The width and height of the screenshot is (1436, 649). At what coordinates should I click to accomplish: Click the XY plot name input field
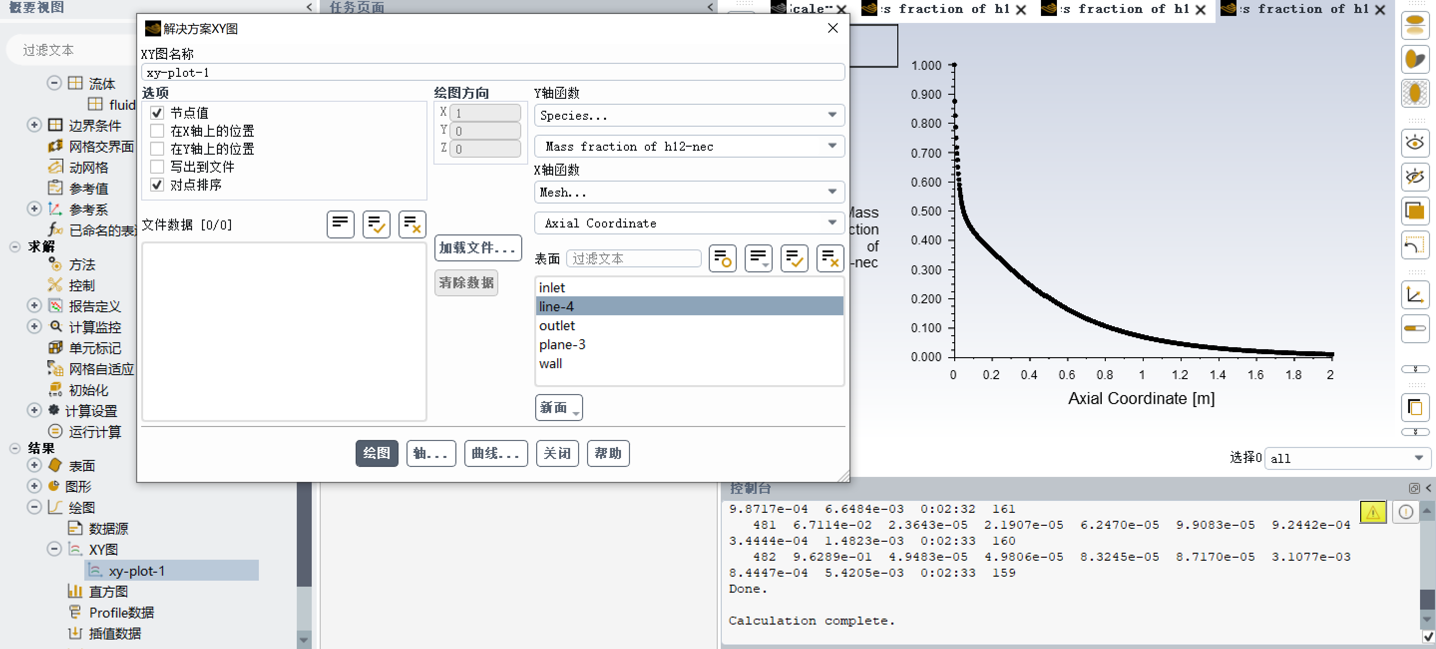493,72
